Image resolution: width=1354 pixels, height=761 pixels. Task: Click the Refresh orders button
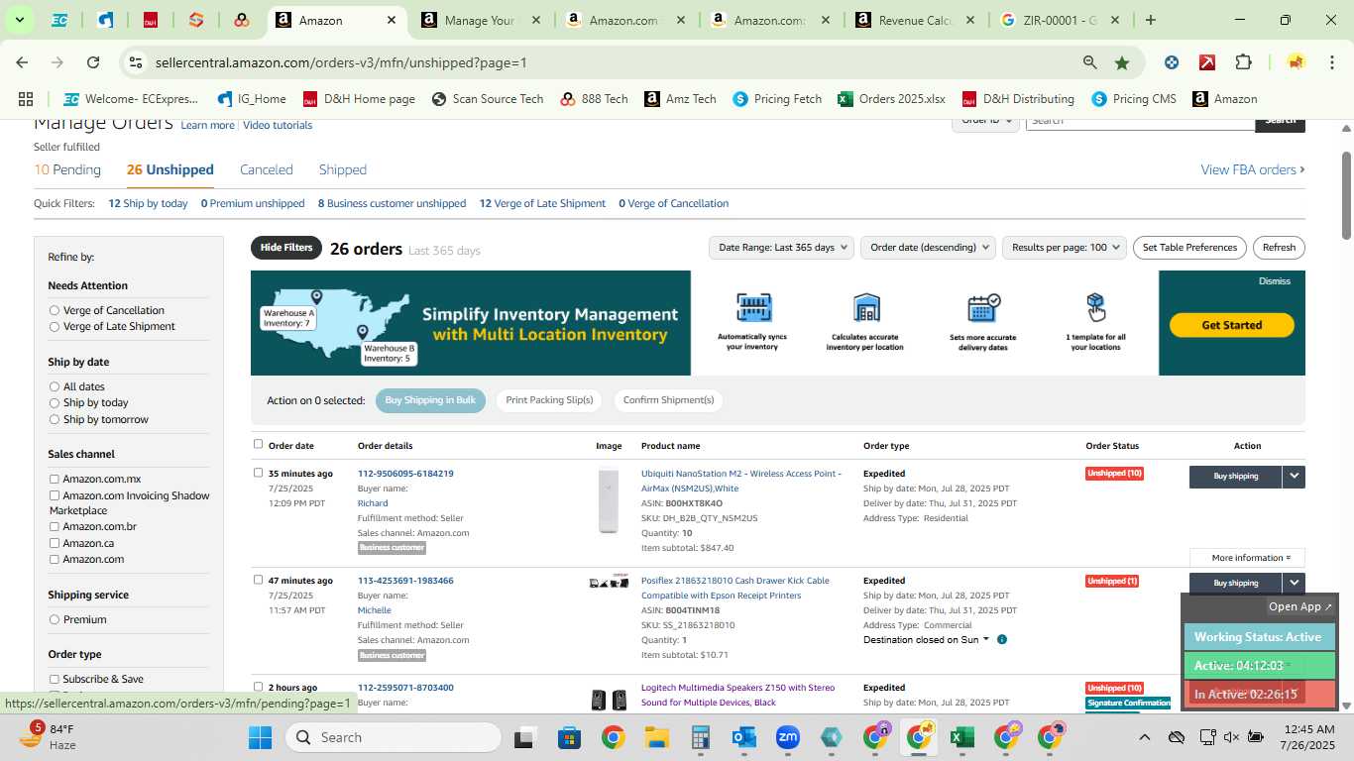pyautogui.click(x=1279, y=248)
